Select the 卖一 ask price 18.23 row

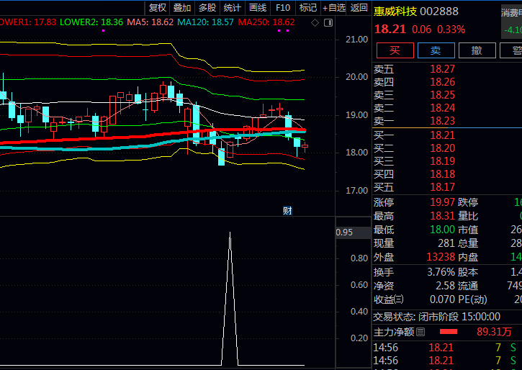pyautogui.click(x=418, y=121)
